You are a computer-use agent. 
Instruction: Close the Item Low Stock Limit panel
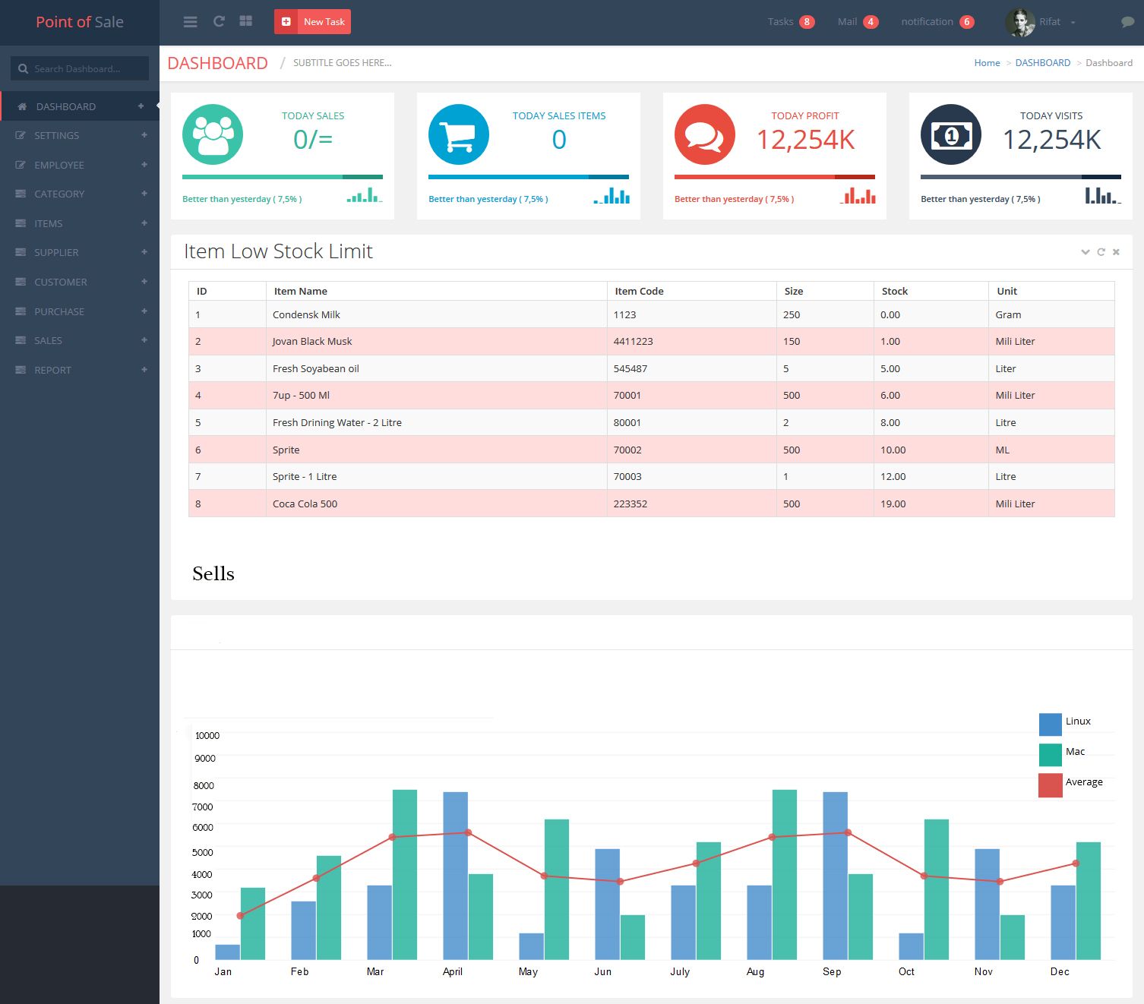tap(1116, 252)
